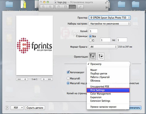The image size is (146, 114).
Task: Choose portrait orientation icon
Action: [x=92, y=56]
